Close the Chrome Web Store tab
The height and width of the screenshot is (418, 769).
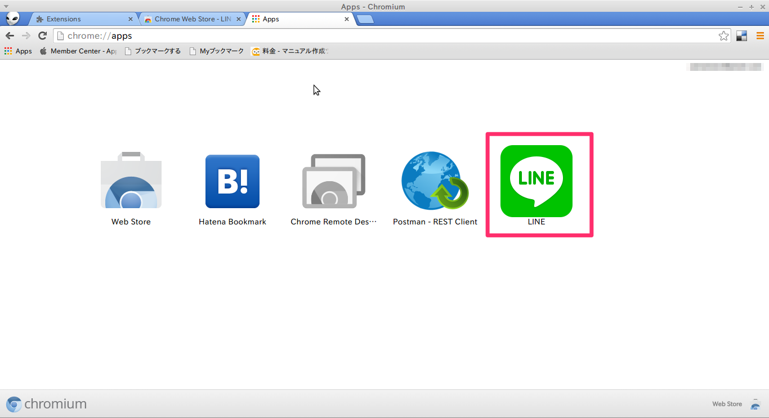click(239, 19)
